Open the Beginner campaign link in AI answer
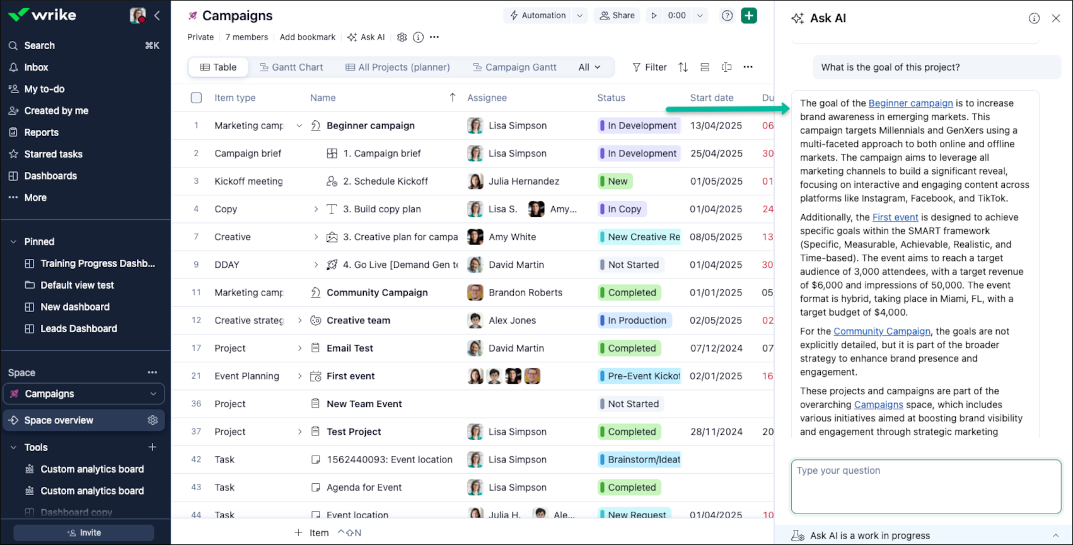Image resolution: width=1073 pixels, height=545 pixels. [910, 103]
